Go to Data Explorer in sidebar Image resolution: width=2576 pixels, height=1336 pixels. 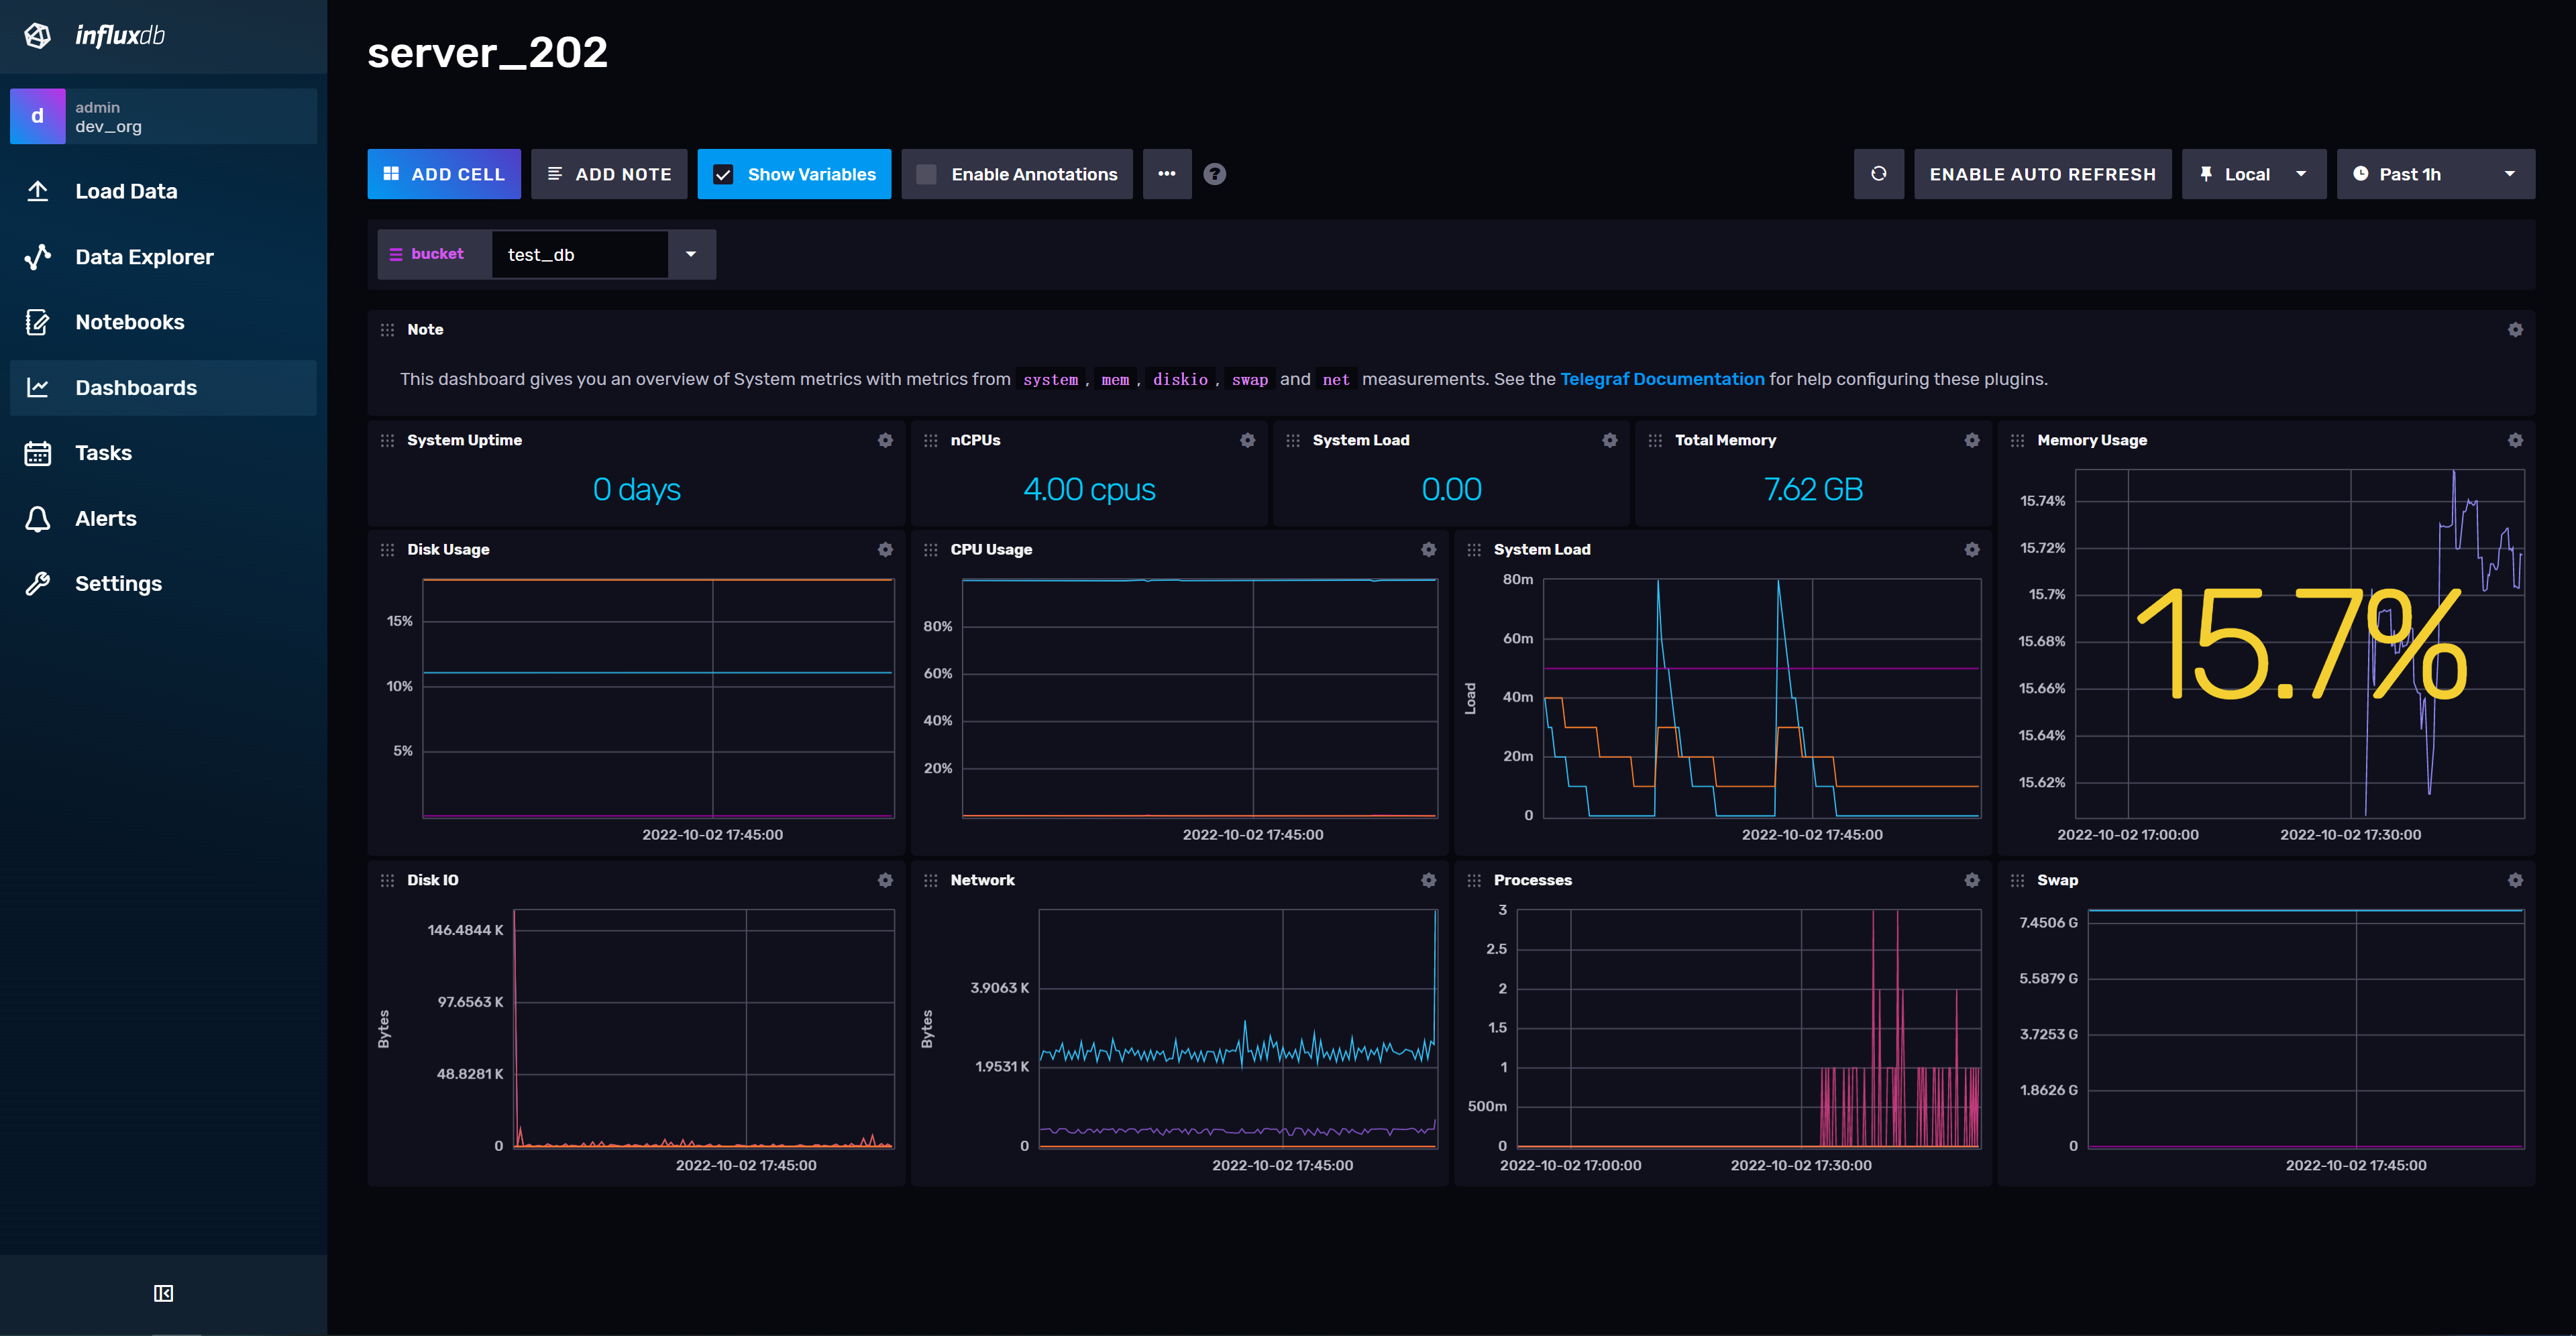coord(144,257)
